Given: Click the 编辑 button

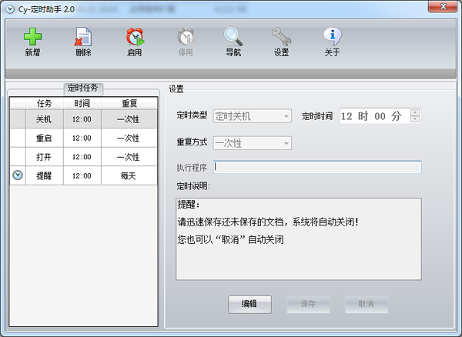Looking at the screenshot, I should [x=249, y=305].
